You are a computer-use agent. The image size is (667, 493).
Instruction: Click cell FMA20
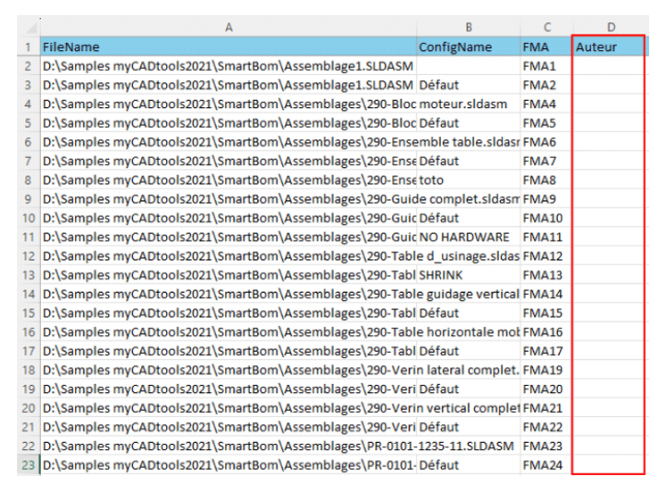[x=546, y=389]
